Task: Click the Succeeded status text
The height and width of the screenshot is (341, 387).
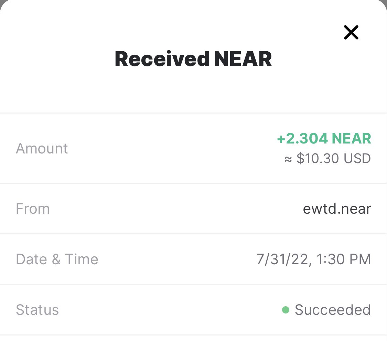Action: point(333,310)
